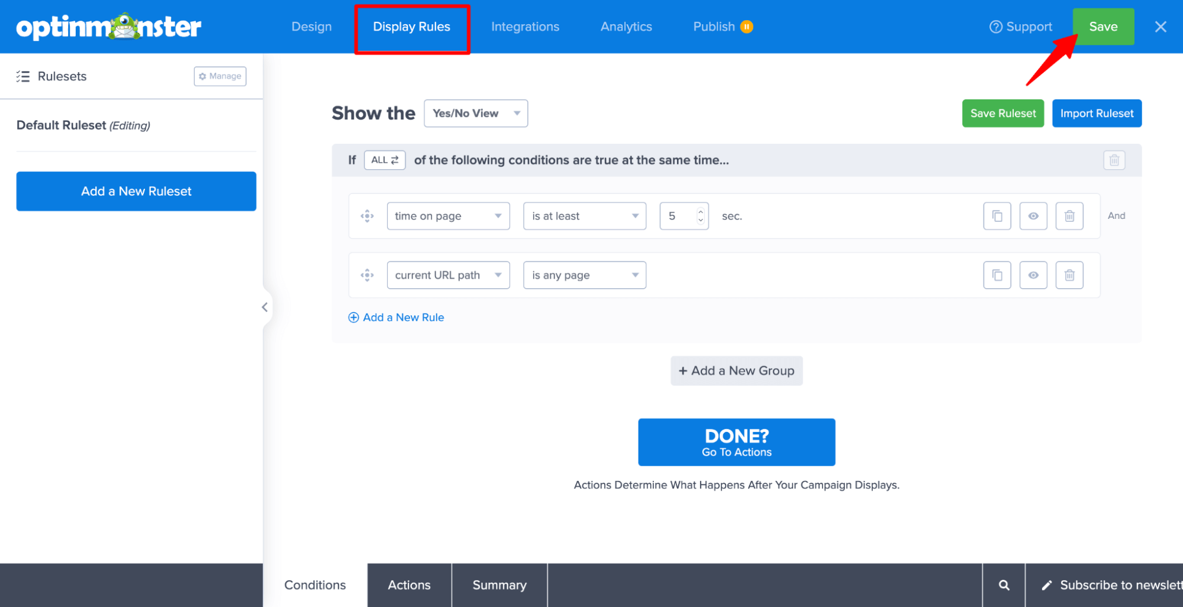The width and height of the screenshot is (1183, 607).
Task: Increase the seconds value with stepper arrow
Action: pos(701,211)
